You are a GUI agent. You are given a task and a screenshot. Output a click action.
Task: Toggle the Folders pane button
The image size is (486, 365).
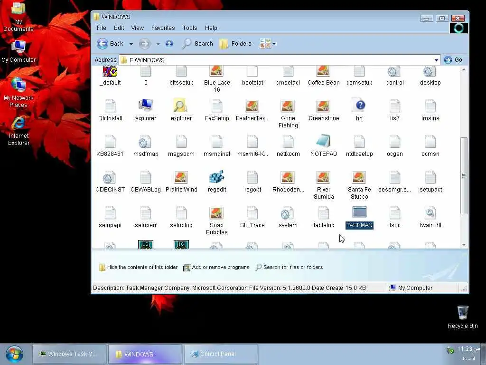235,43
